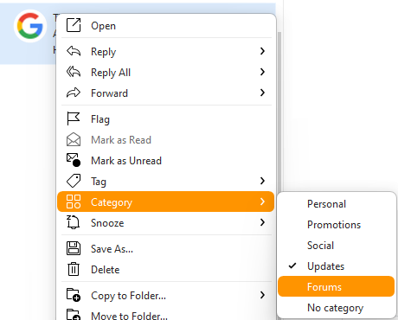Click the Move to Folder icon

point(74,315)
